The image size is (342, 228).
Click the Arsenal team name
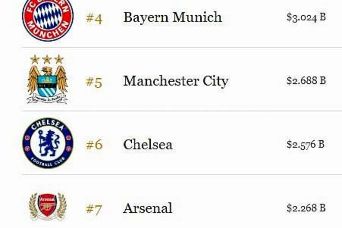pos(147,208)
